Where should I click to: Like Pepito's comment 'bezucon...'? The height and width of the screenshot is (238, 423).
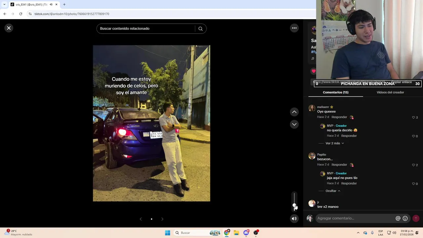pos(413,165)
